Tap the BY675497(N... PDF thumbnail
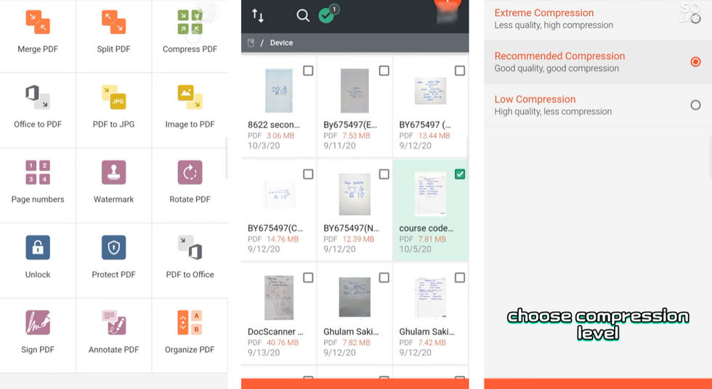Image resolution: width=712 pixels, height=389 pixels. (355, 194)
